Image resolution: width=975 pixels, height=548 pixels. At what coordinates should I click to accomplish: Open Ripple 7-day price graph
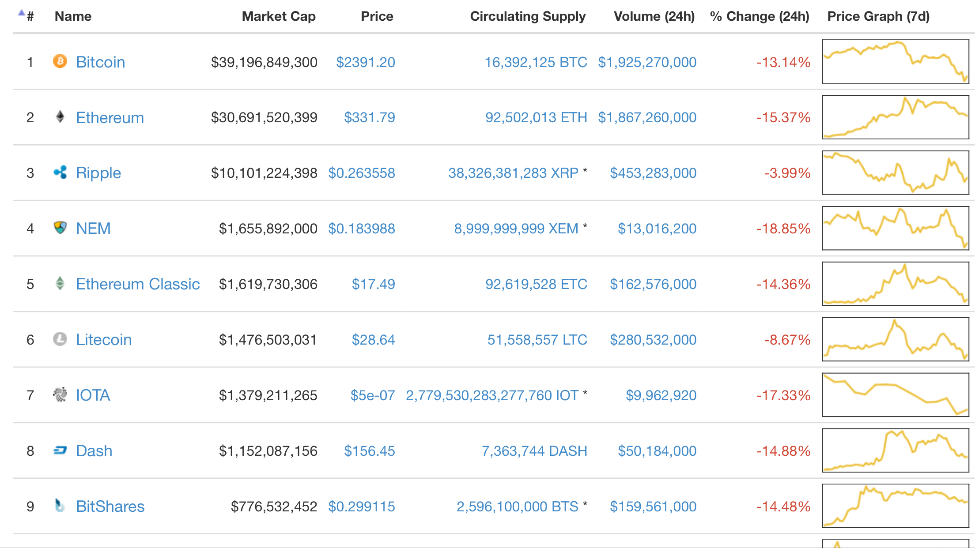[896, 173]
